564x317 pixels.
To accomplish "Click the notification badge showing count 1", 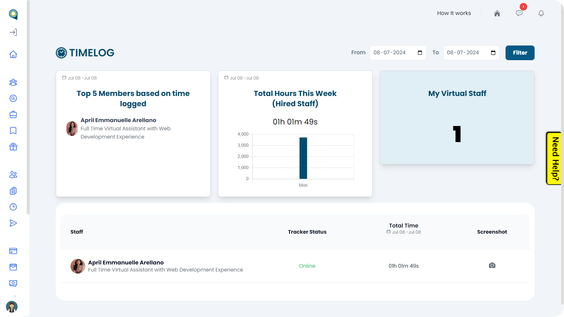I will [523, 7].
